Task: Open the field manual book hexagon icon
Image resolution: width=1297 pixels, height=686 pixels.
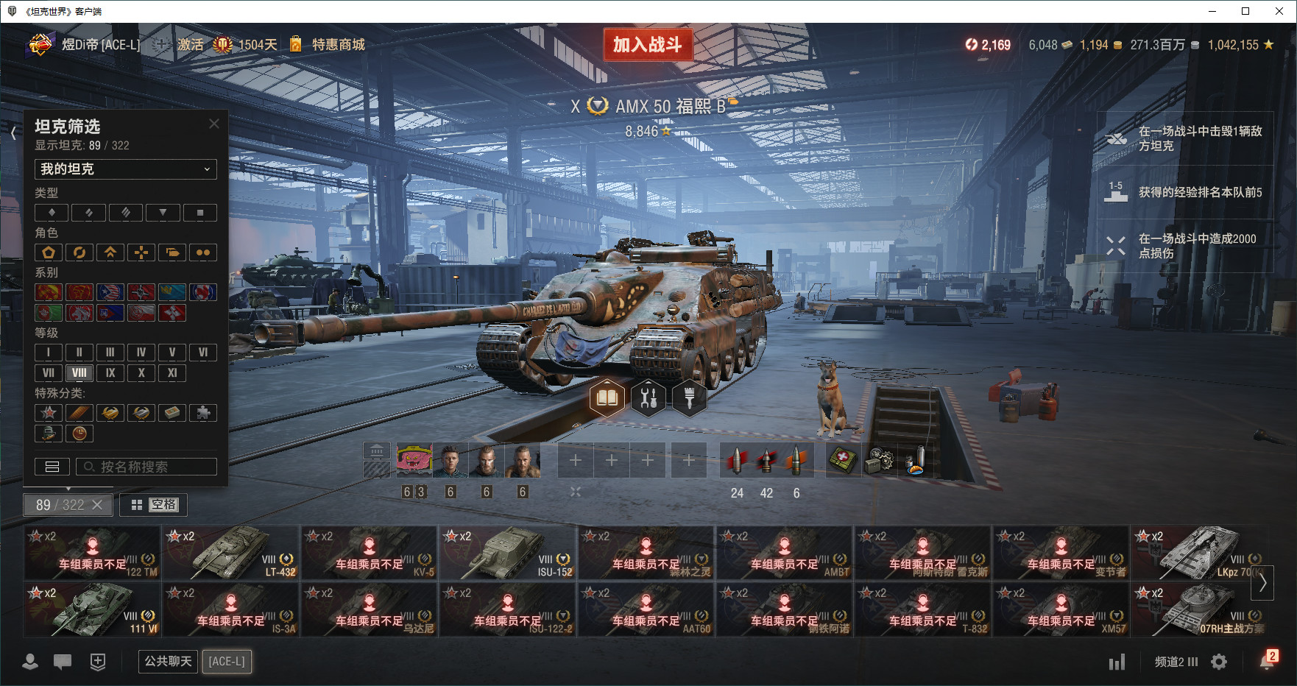Action: (607, 398)
